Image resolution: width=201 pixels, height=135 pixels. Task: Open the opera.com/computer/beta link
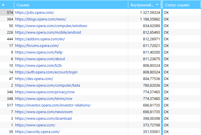[x=47, y=85]
